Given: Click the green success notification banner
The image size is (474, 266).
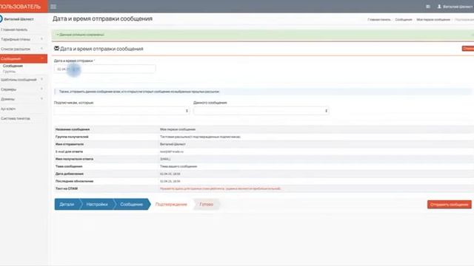Looking at the screenshot, I should [x=263, y=35].
